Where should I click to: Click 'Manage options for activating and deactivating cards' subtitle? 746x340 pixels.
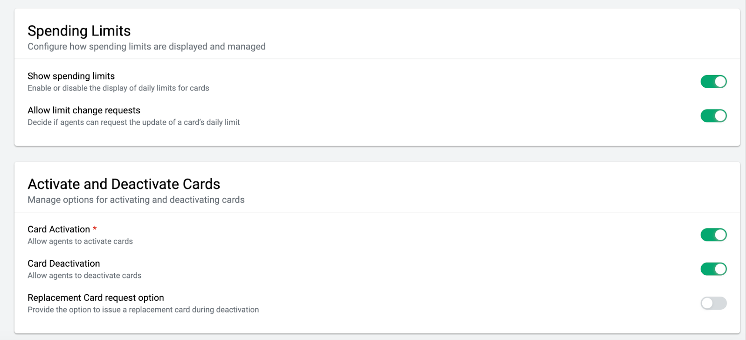tap(136, 200)
